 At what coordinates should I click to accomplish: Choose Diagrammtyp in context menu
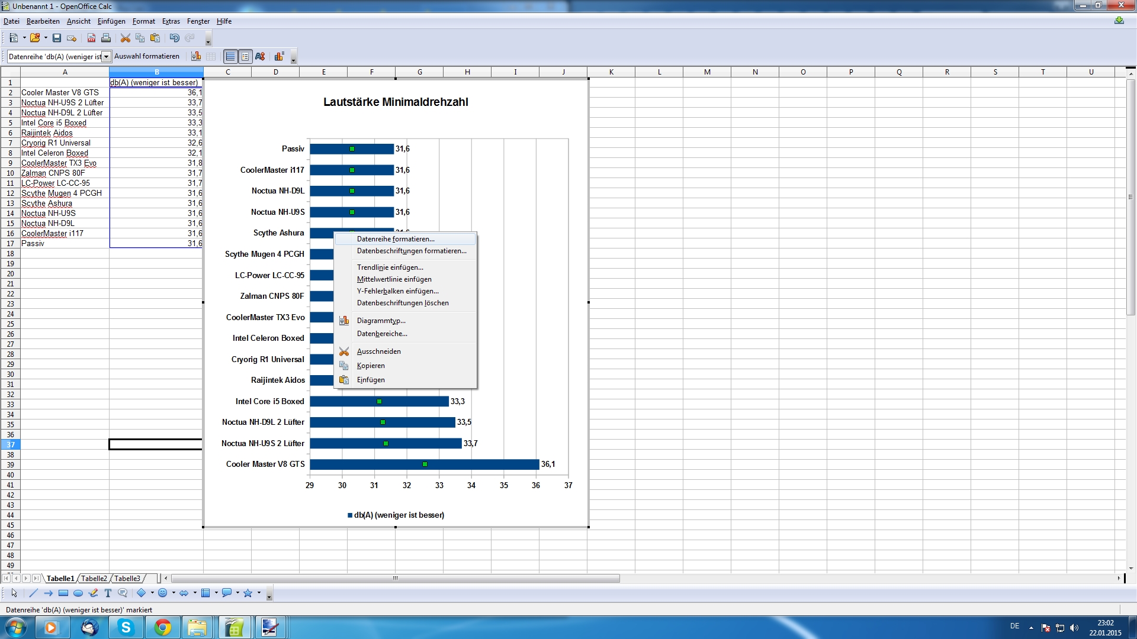[406, 321]
